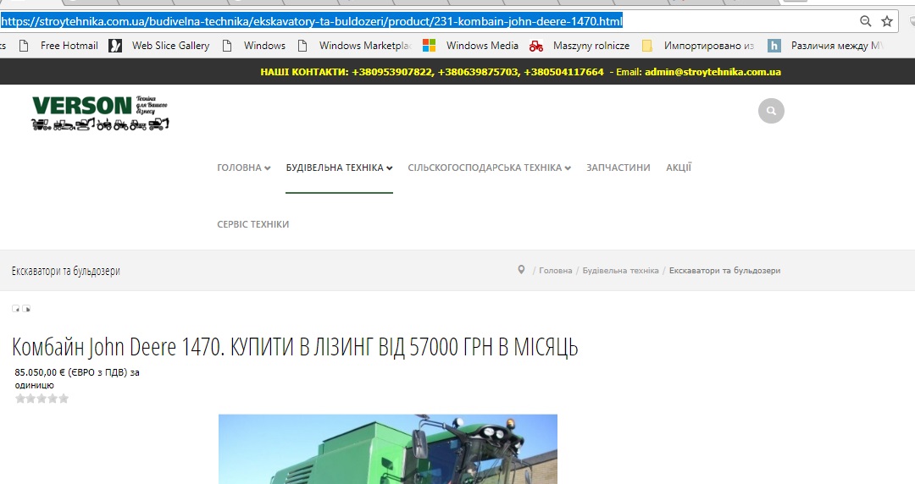The width and height of the screenshot is (915, 484).
Task: Expand the ГОЛОВНА menu
Action: coord(244,168)
